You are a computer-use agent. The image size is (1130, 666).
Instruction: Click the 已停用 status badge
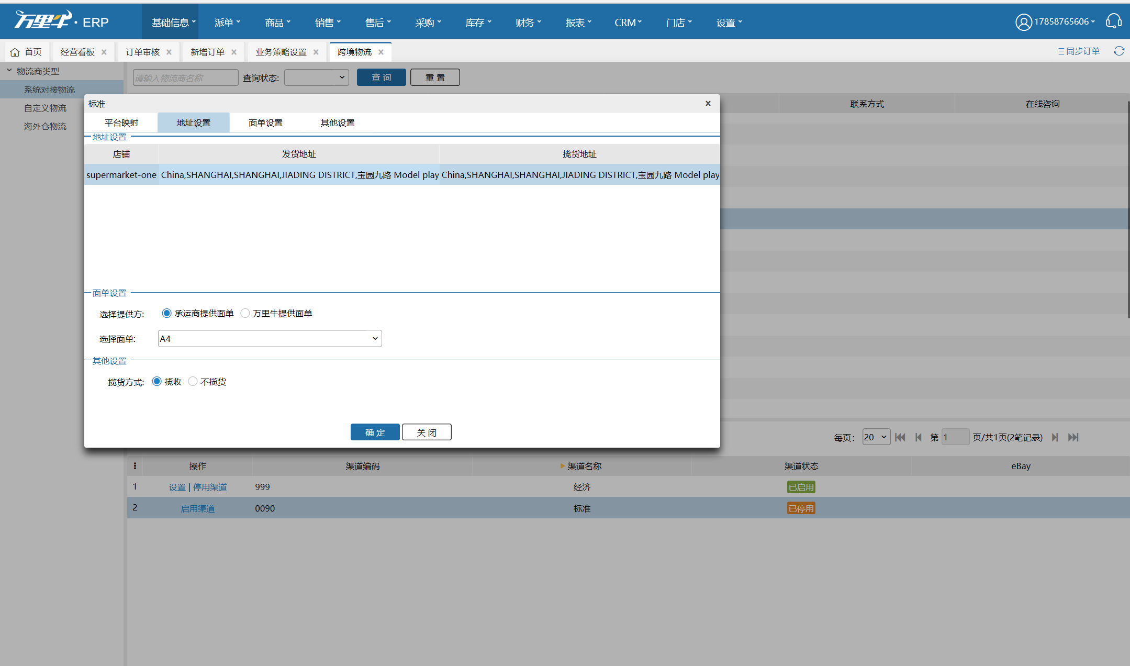point(801,508)
